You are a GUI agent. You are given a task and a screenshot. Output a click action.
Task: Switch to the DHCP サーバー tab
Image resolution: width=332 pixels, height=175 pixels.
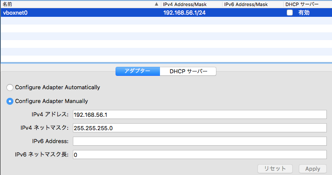pos(188,71)
